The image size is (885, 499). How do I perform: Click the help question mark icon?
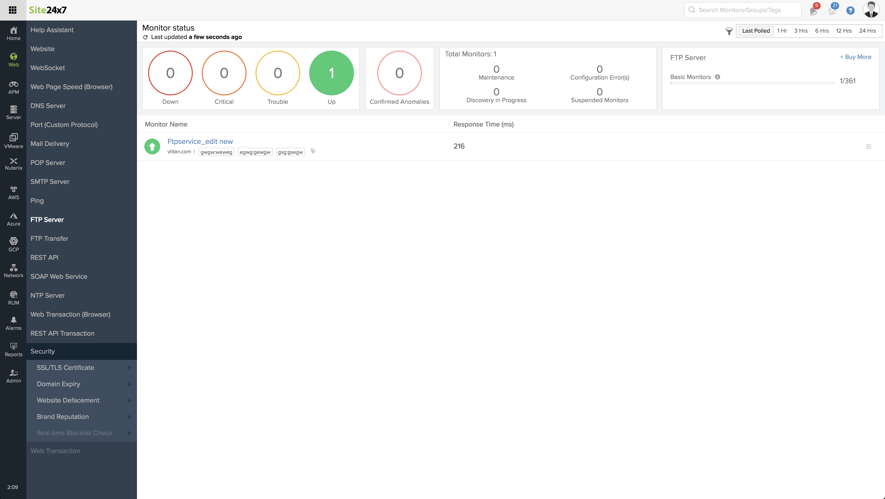point(850,11)
